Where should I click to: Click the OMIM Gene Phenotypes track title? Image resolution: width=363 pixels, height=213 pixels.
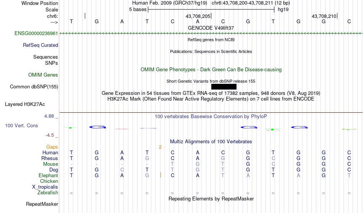click(x=211, y=69)
